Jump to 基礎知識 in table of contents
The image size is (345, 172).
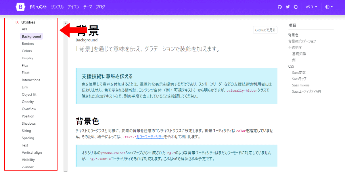pyautogui.click(x=299, y=54)
